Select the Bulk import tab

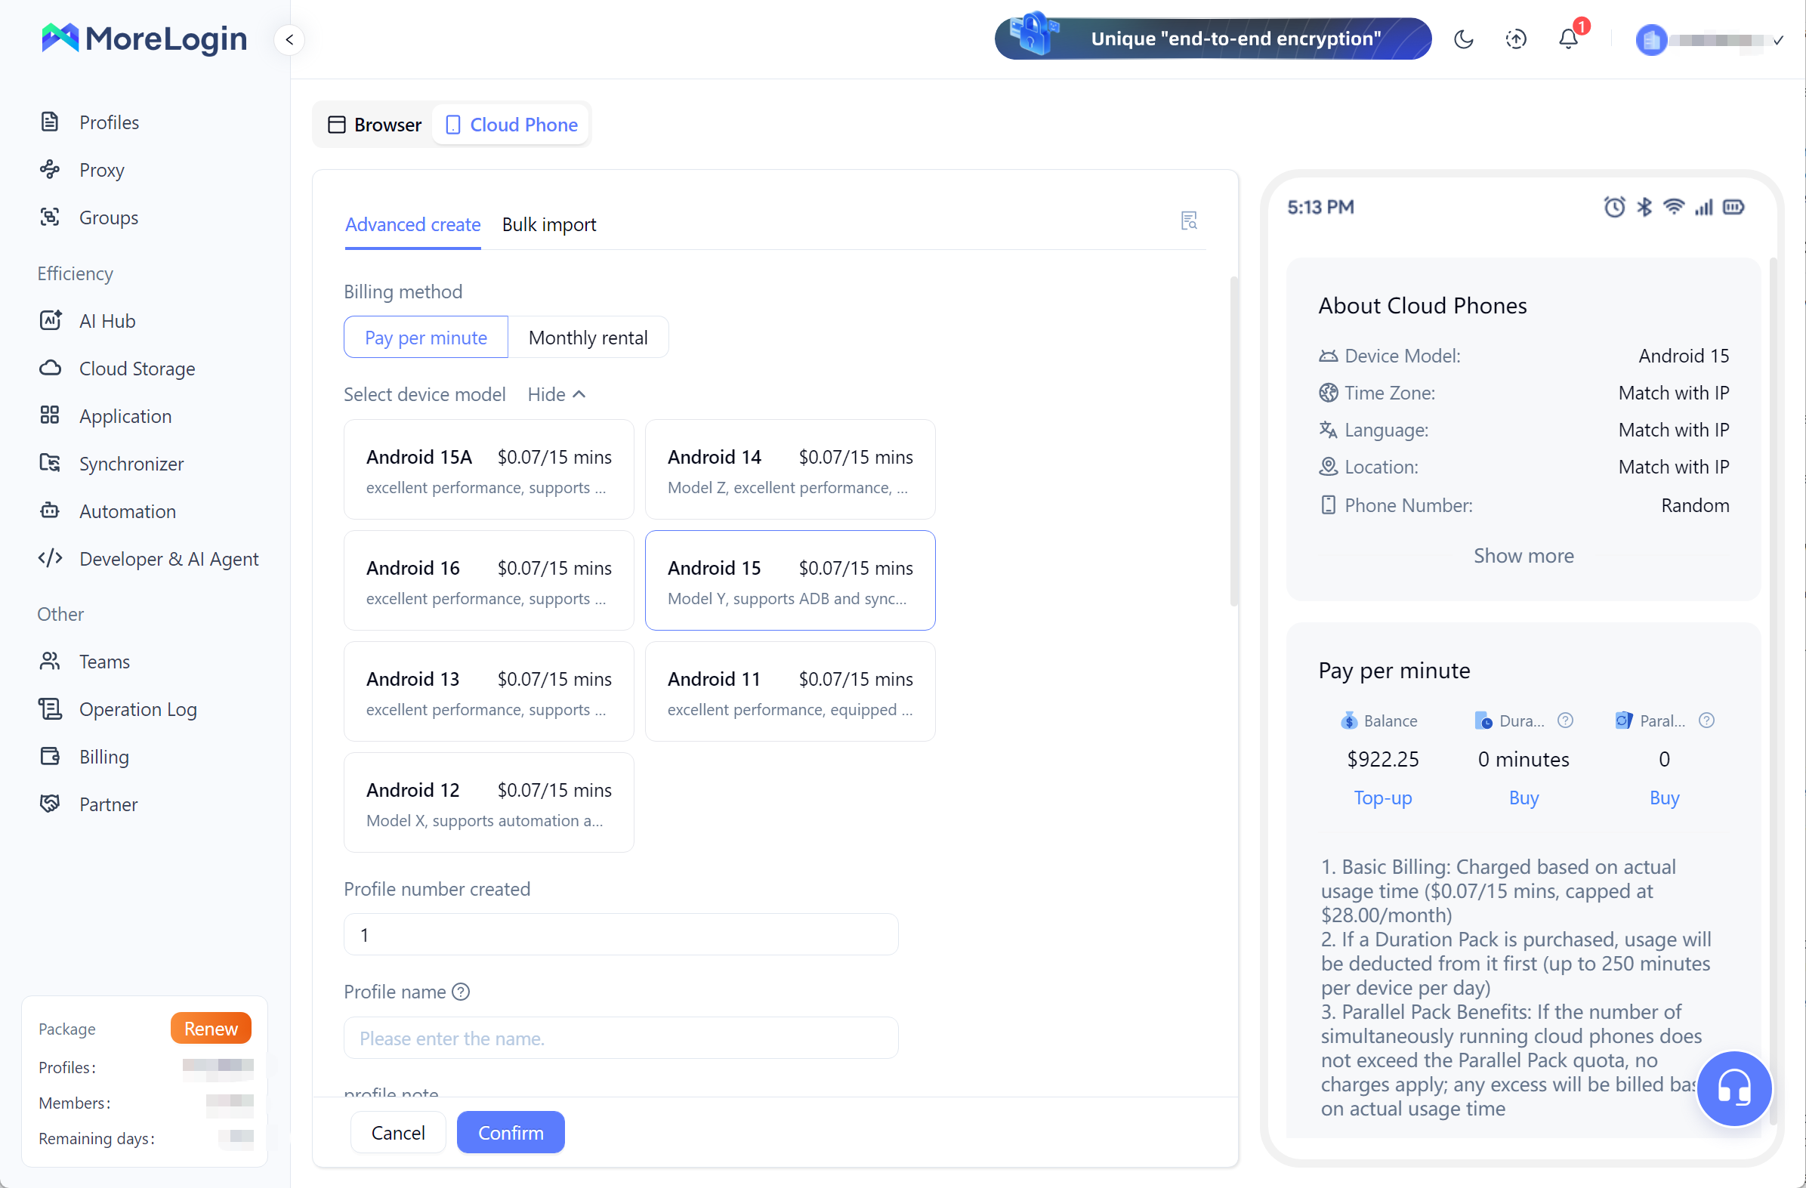point(548,224)
